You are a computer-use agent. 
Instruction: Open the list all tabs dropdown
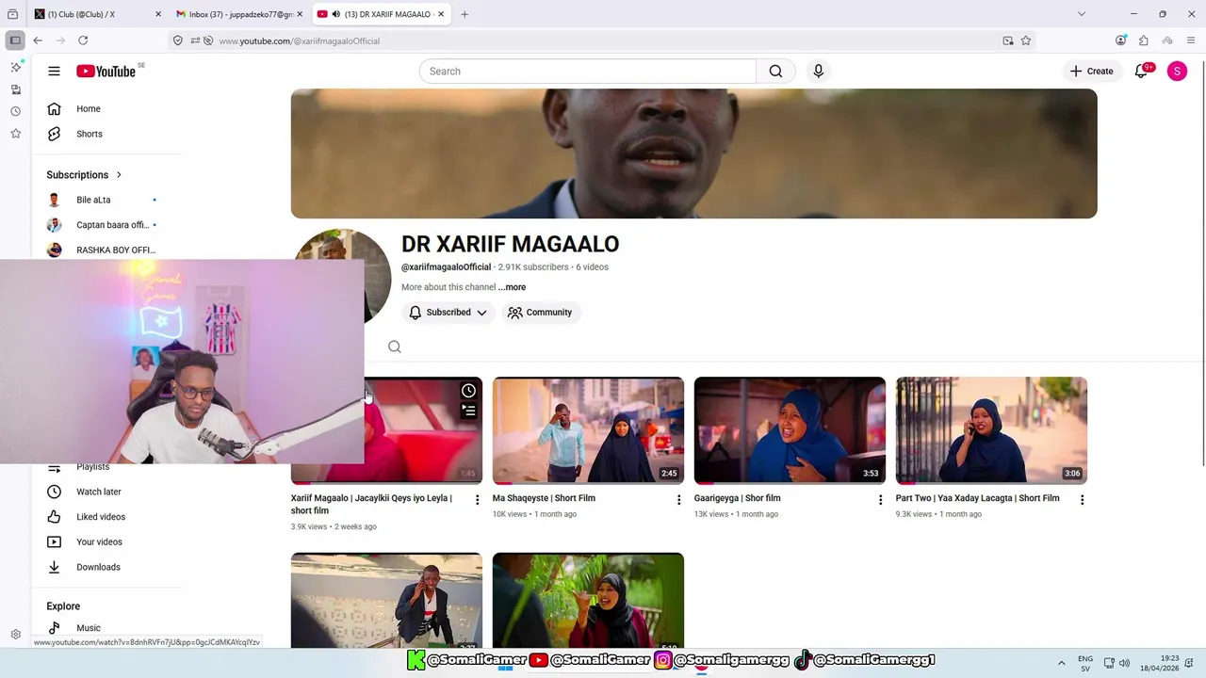pyautogui.click(x=1081, y=14)
